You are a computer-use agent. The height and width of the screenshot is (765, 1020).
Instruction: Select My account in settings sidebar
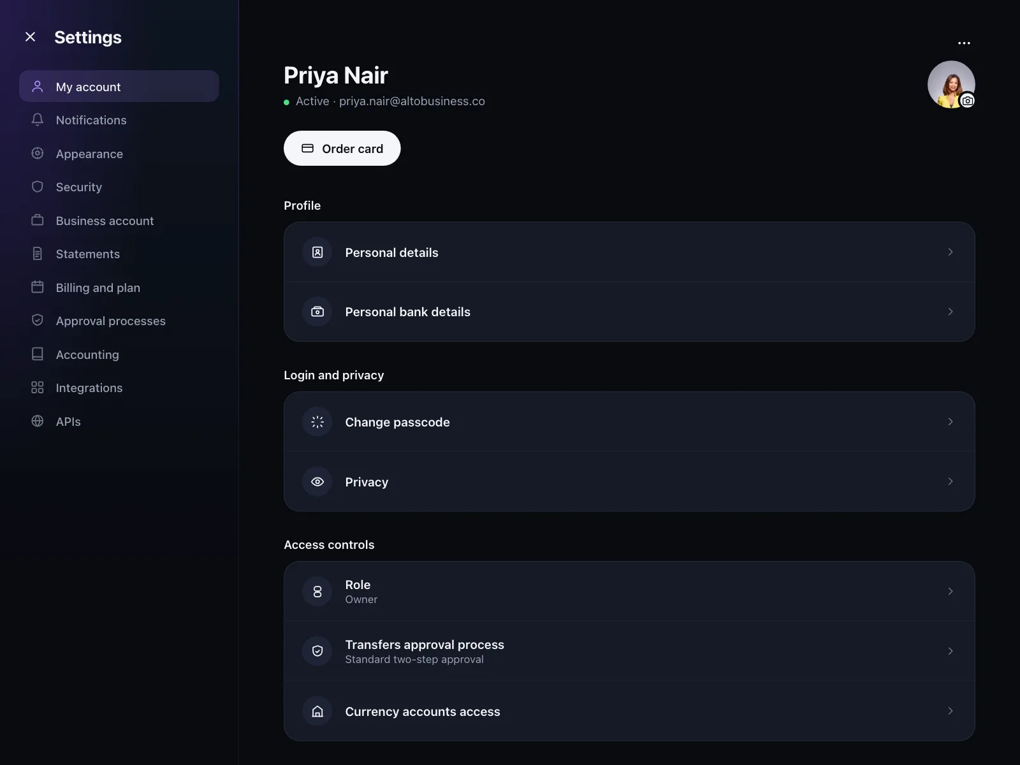click(x=119, y=86)
